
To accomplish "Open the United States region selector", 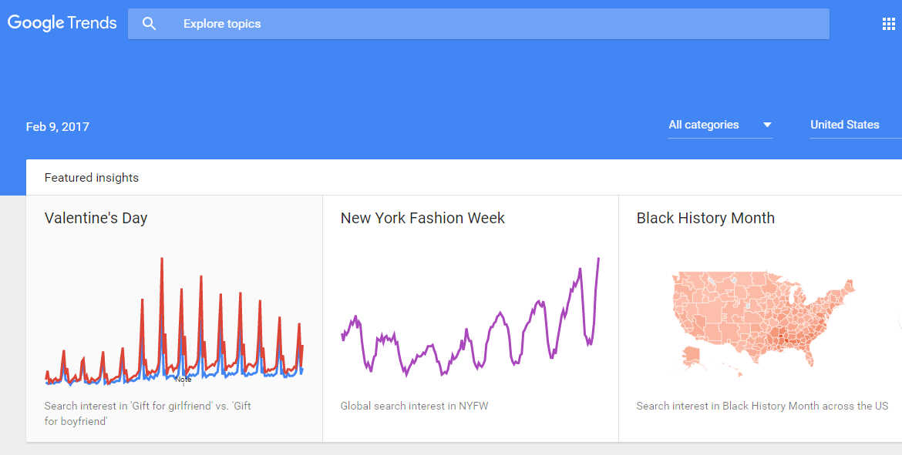I will (856, 125).
